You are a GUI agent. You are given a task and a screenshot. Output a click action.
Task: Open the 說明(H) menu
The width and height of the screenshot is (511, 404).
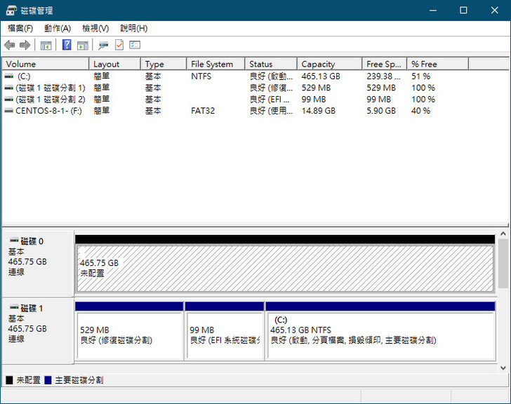click(133, 28)
